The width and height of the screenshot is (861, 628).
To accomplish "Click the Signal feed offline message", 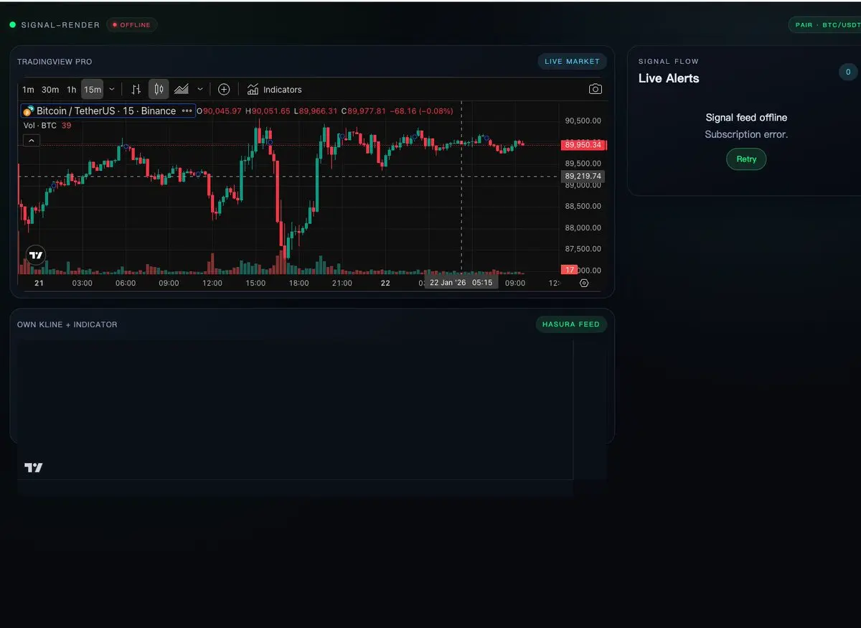I will (746, 118).
